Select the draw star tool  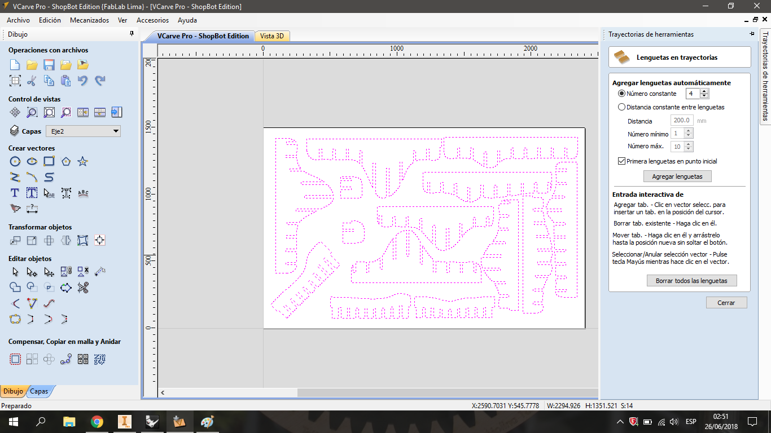click(83, 162)
